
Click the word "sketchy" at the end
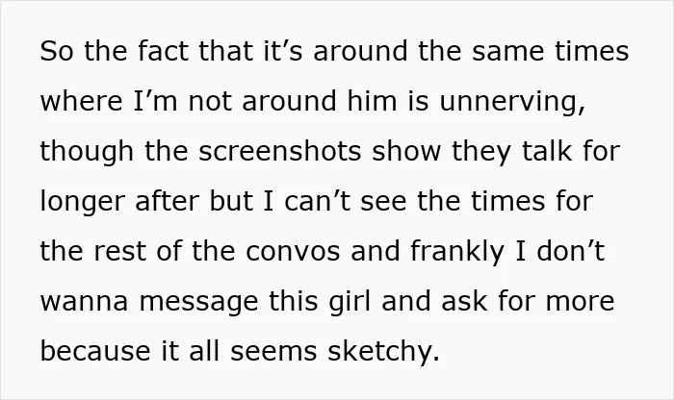[379, 352]
